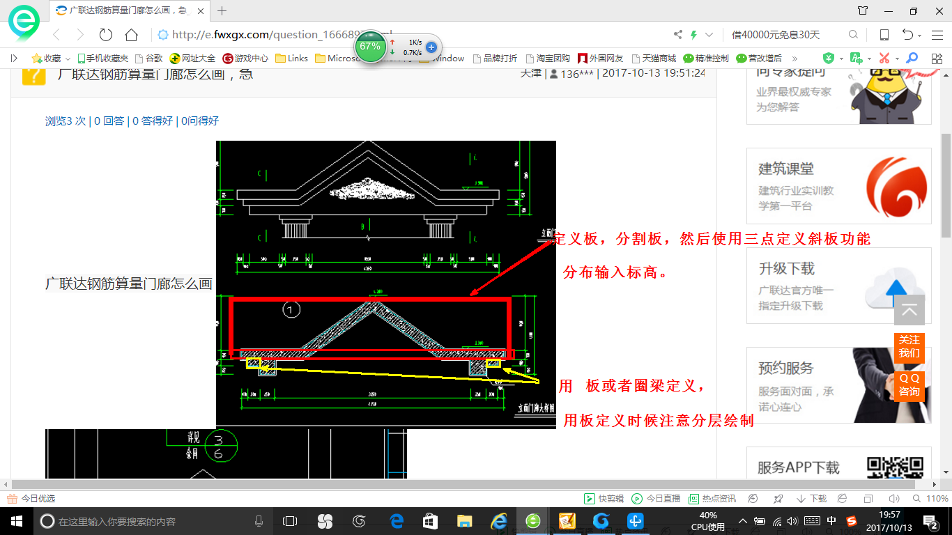This screenshot has height=535, width=952.
Task: Open the 升级下载 sidebar card
Action: 839,286
